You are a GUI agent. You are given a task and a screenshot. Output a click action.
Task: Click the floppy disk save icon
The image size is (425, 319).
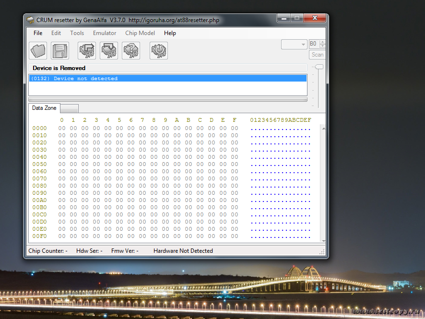(60, 51)
